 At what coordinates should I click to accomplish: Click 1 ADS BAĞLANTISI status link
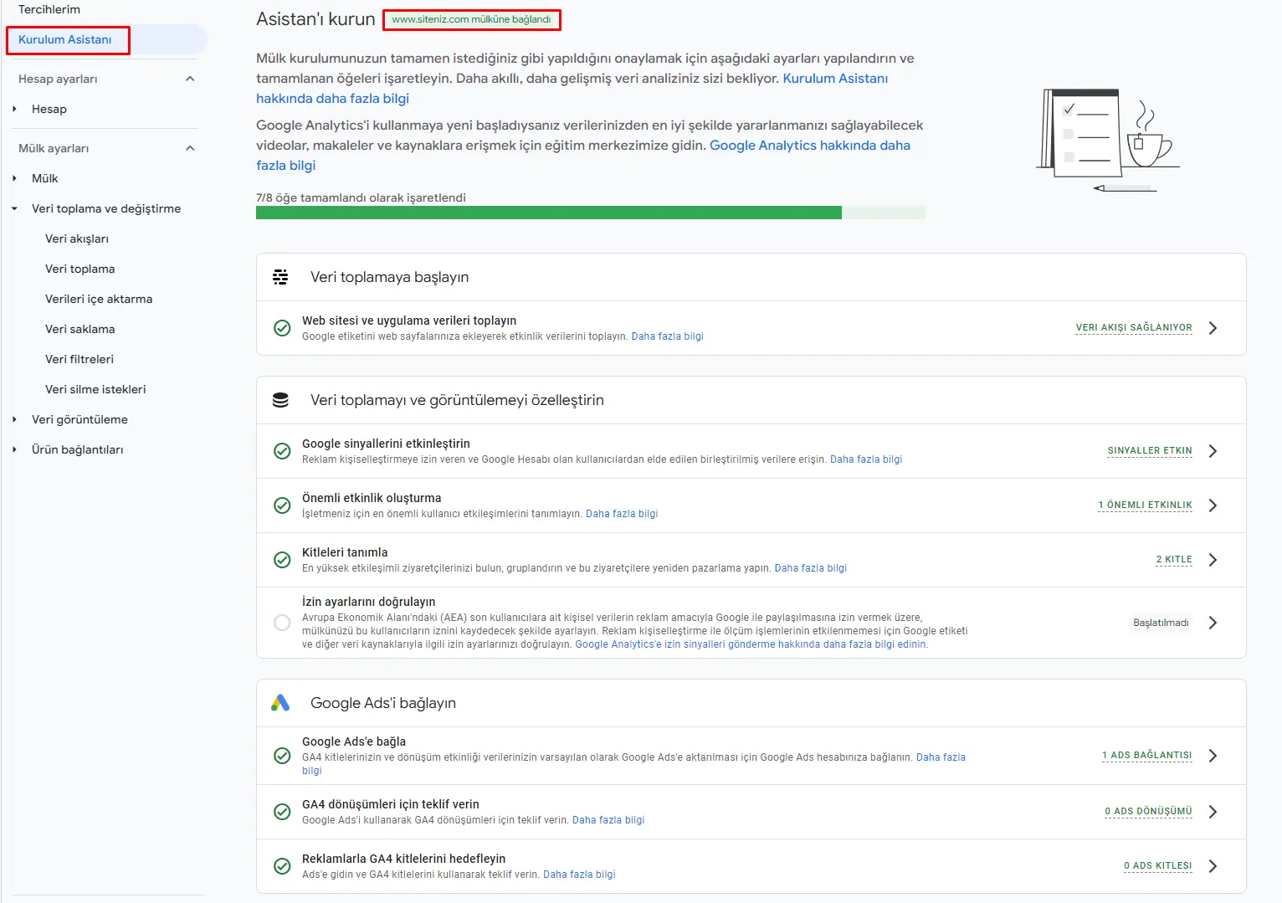click(1147, 756)
